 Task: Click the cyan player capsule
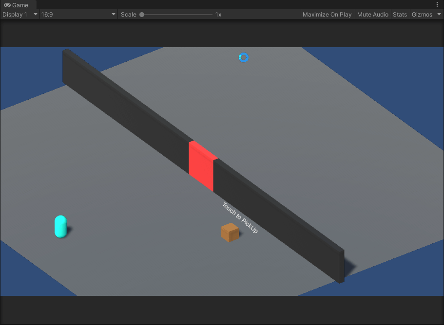pyautogui.click(x=60, y=226)
